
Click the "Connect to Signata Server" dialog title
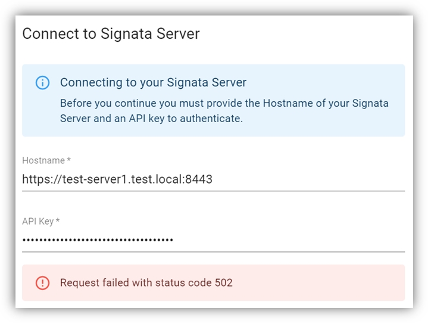pyautogui.click(x=111, y=33)
